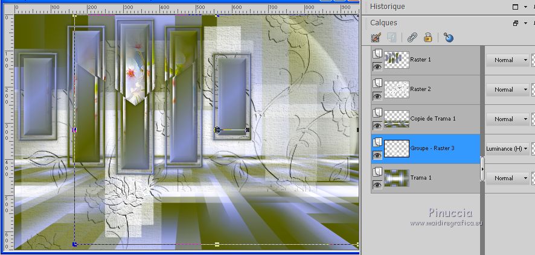Click the layer type icon of Groupe - Raster 3

377,142
